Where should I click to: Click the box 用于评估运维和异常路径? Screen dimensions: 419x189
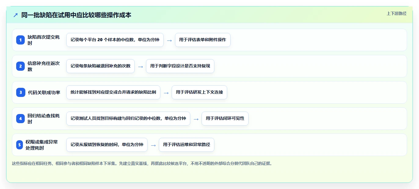(x=187, y=145)
